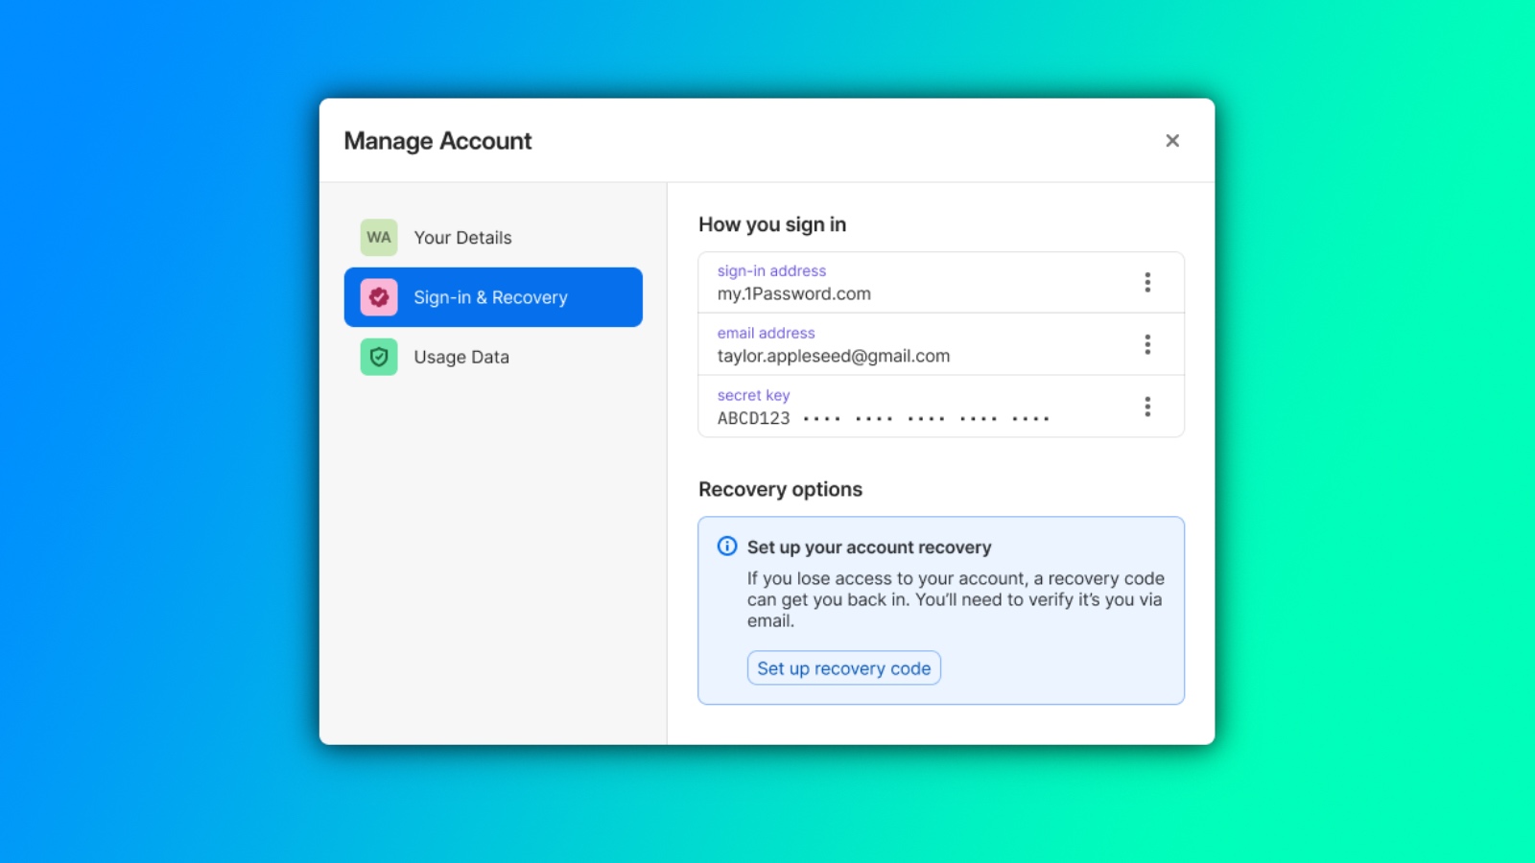Click the Set up recovery code button
The image size is (1535, 863).
click(x=844, y=668)
